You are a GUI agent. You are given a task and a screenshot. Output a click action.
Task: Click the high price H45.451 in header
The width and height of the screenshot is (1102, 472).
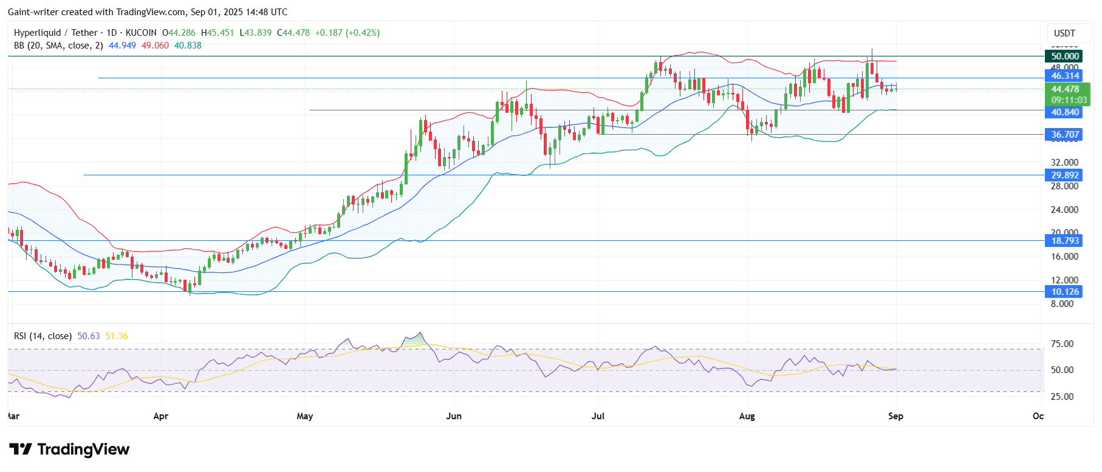click(217, 33)
